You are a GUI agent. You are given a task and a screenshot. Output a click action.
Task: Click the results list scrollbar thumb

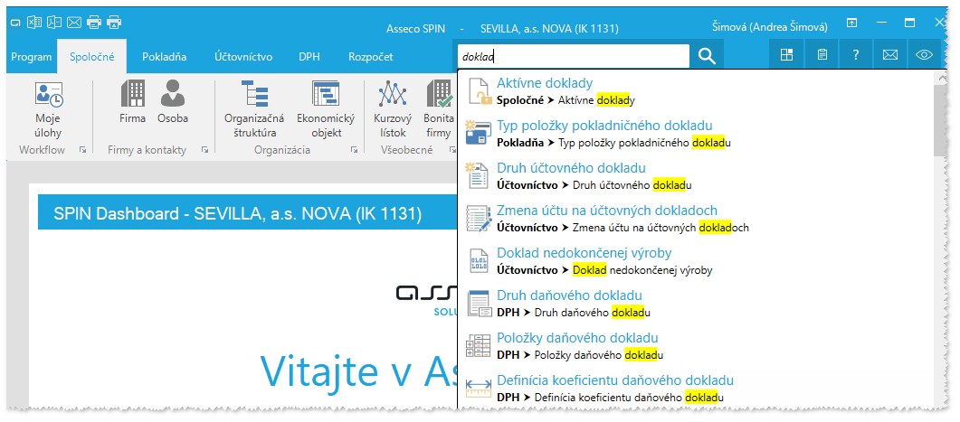[940, 121]
